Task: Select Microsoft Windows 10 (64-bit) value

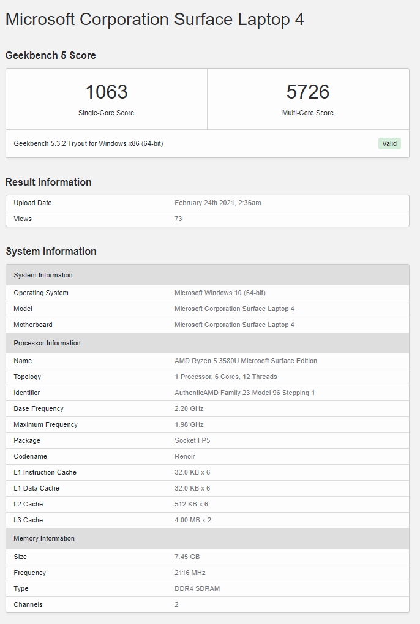Action: [220, 293]
